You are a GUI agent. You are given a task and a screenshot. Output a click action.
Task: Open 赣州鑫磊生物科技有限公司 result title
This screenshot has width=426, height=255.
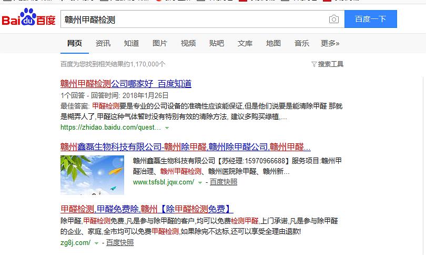coord(185,147)
